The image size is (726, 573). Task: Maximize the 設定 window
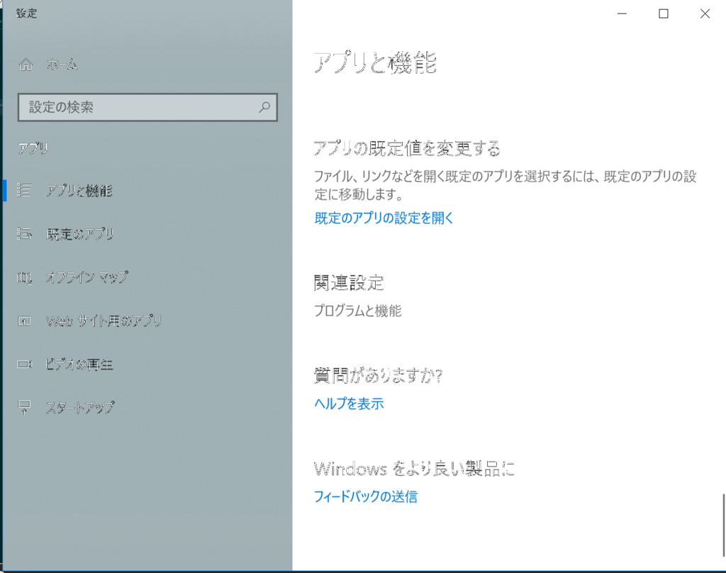pos(664,14)
